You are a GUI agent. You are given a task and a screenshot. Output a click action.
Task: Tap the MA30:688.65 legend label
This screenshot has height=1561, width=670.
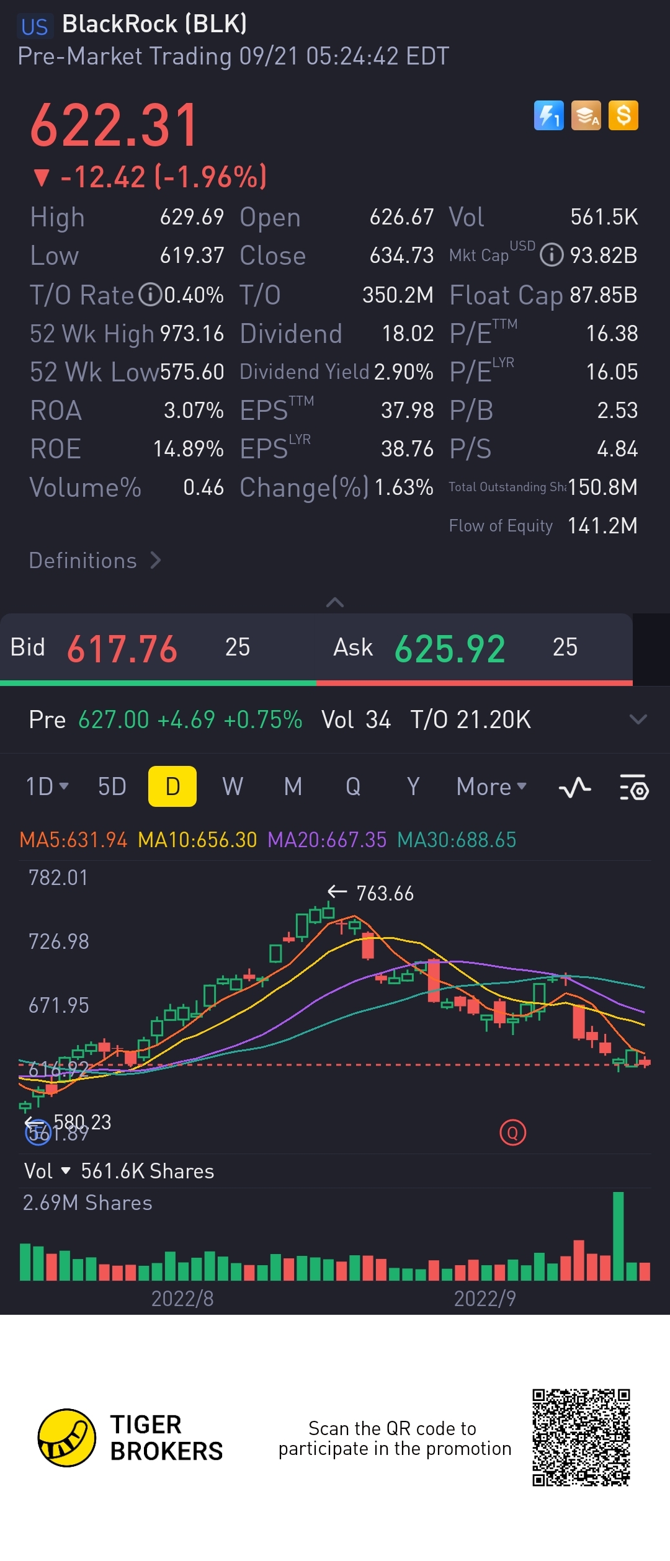[x=457, y=840]
